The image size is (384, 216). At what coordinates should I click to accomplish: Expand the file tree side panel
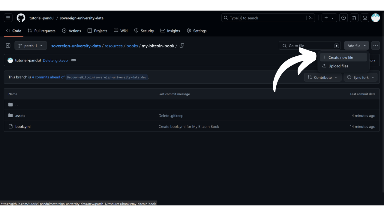[8, 46]
